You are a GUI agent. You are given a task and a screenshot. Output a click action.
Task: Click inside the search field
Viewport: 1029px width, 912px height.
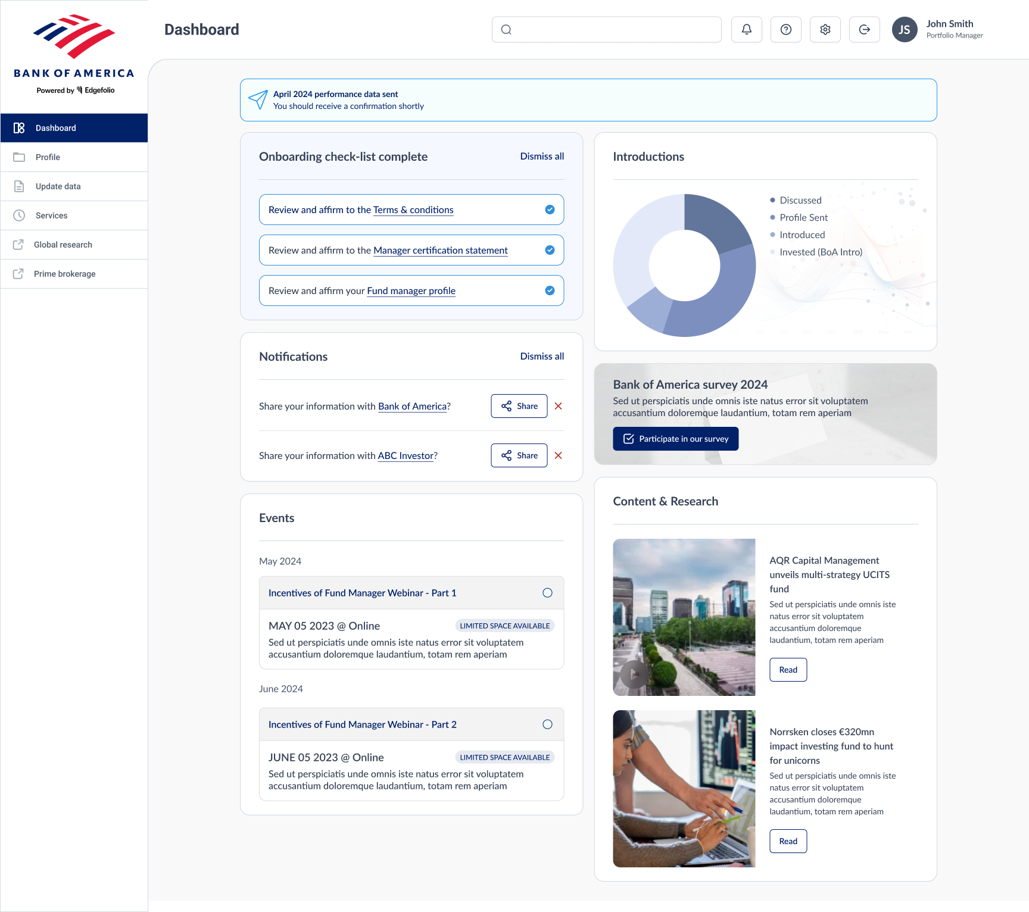point(606,29)
